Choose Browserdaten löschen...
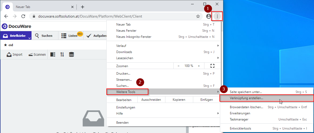314x133 pixels. coord(267,107)
